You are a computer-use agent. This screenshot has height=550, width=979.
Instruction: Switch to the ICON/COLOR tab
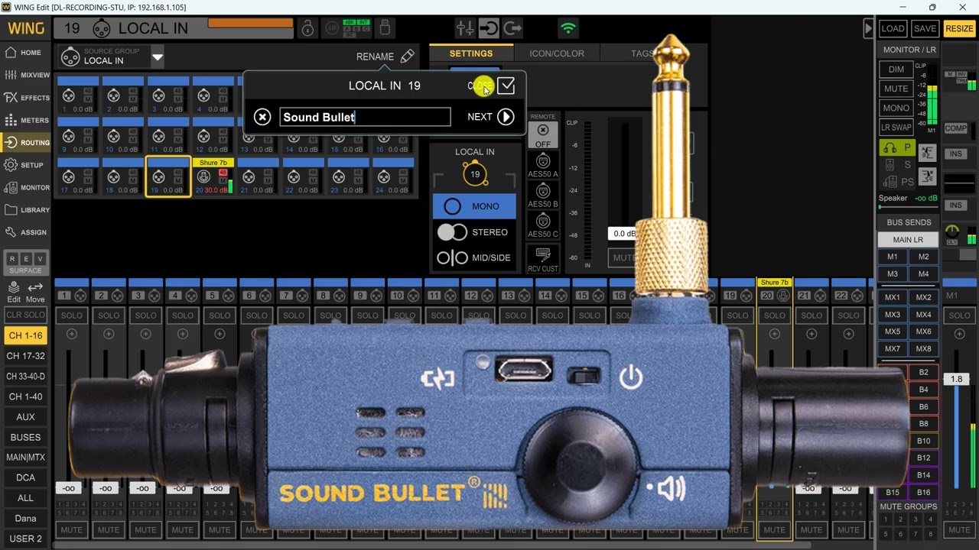[x=557, y=53]
